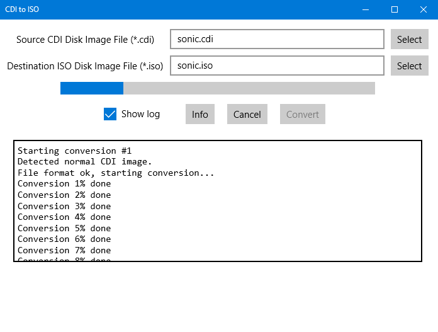Click the 'Conversion 4% done' log line
The width and height of the screenshot is (438, 332).
[64, 217]
